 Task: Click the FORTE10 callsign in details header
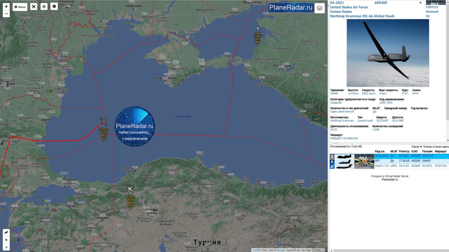[432, 7]
